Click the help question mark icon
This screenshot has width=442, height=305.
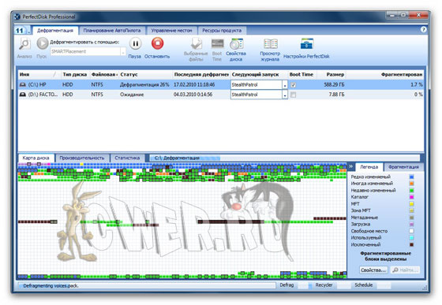(x=423, y=29)
